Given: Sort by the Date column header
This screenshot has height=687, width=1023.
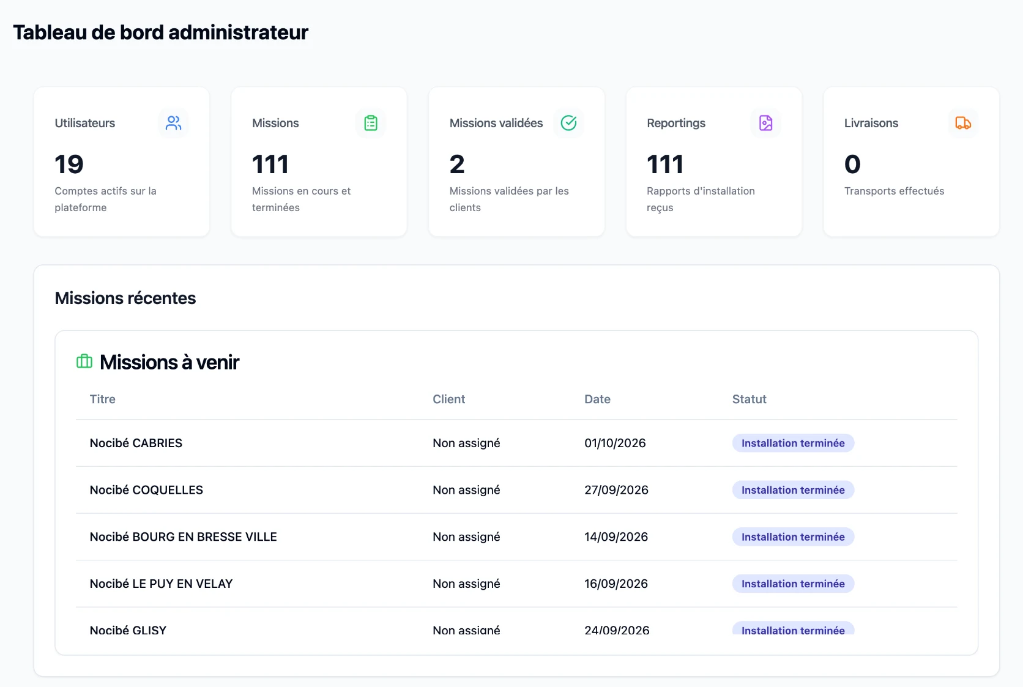Looking at the screenshot, I should click(x=597, y=399).
